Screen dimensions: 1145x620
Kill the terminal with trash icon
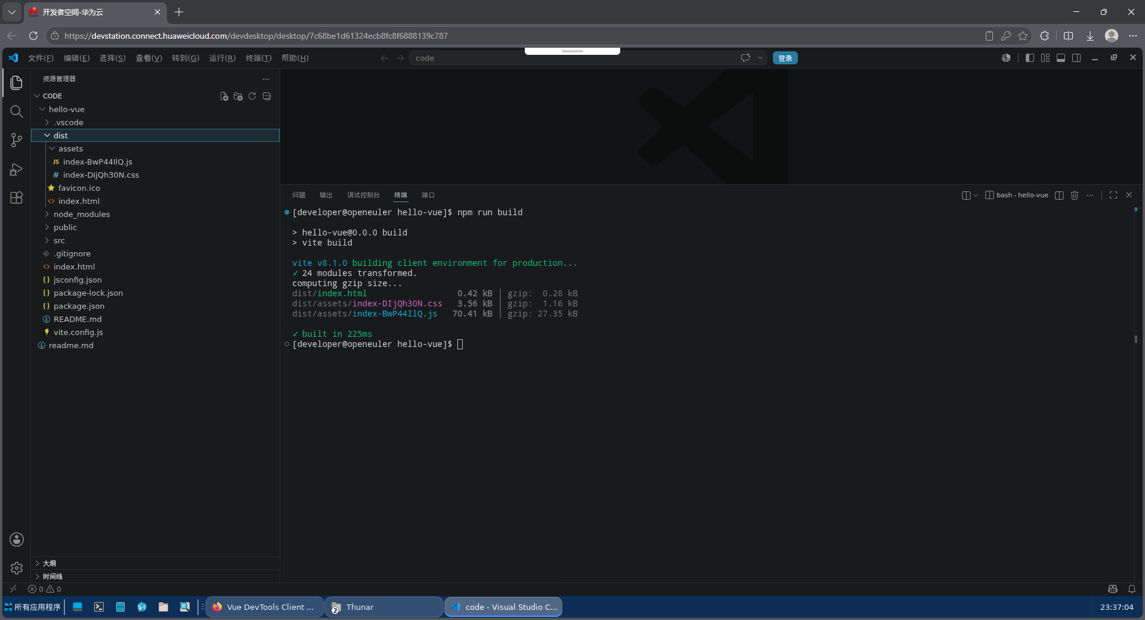click(1075, 195)
